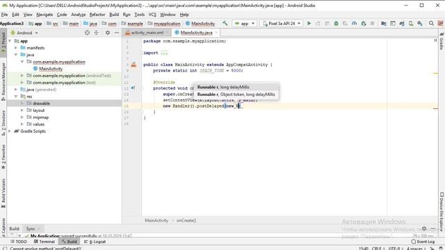Click the Scroll from Source target icon
The image size is (445, 250).
(x=87, y=33)
